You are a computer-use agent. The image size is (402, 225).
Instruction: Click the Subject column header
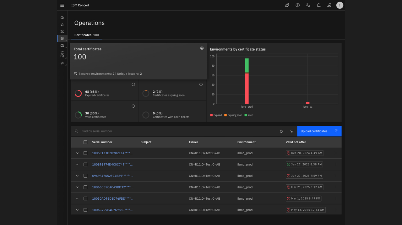(x=146, y=142)
